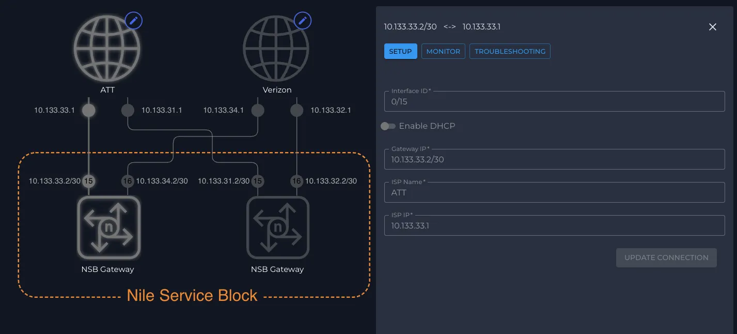Select port 16 badge next to 10.133.32.2/30
Viewport: 737px width, 334px height.
296,181
